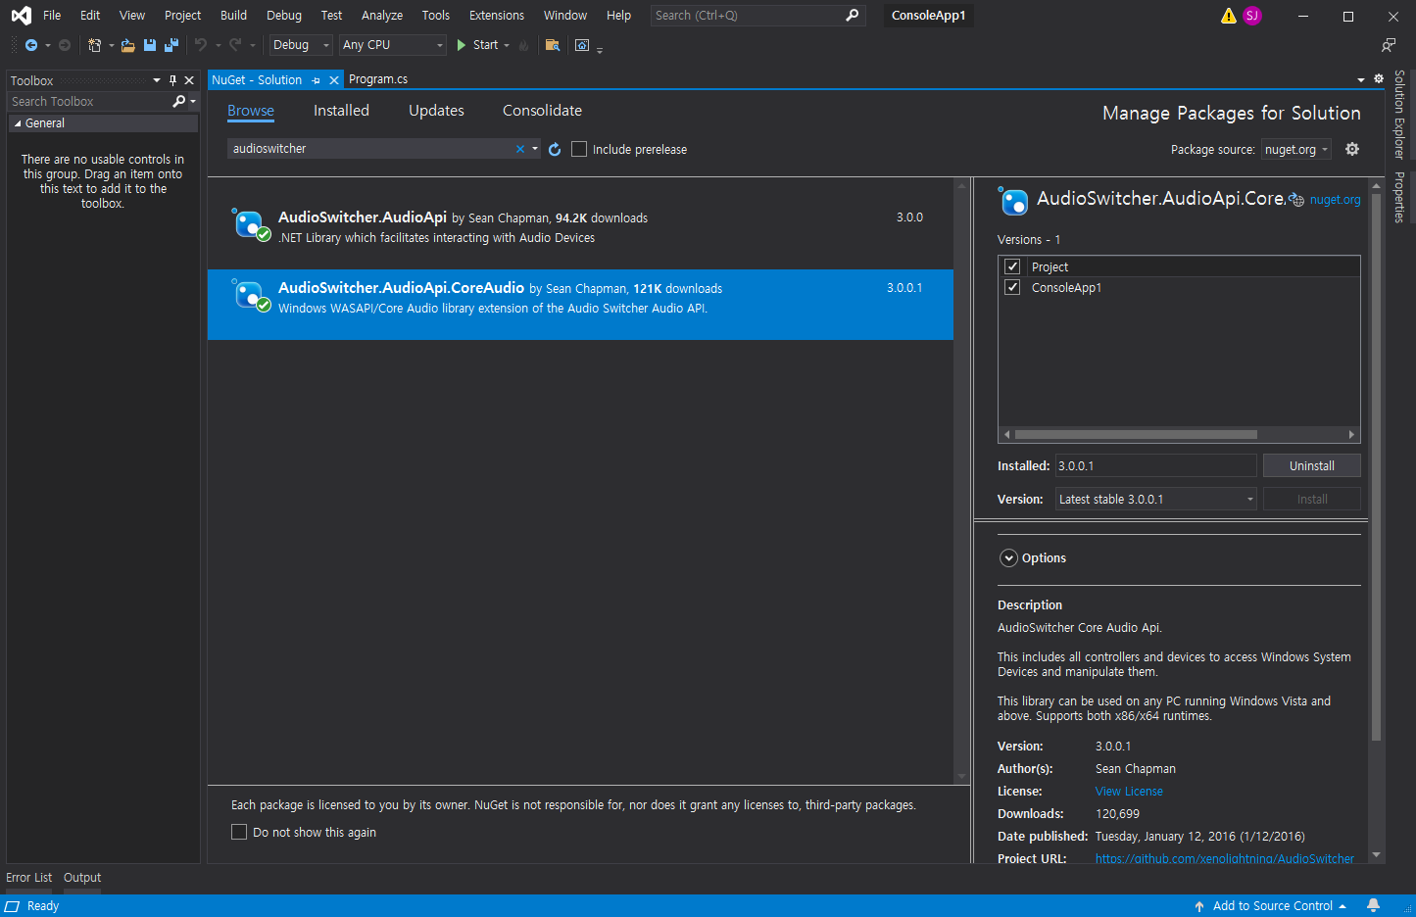
Task: Expand the Options section
Action: [x=1009, y=558]
